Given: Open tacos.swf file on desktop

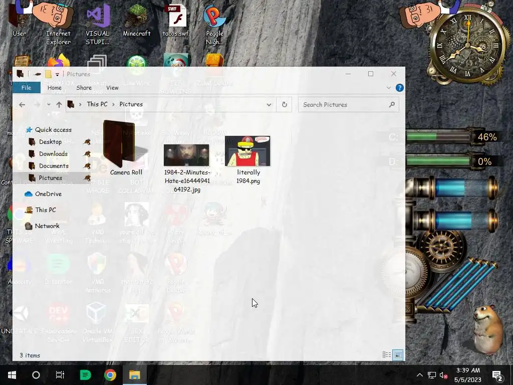Looking at the screenshot, I should point(176,20).
